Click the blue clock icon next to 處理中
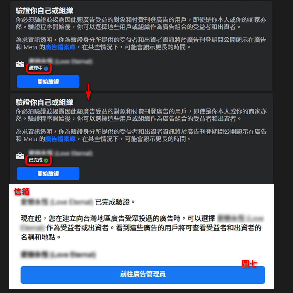293x293 pixels. (x=46, y=69)
